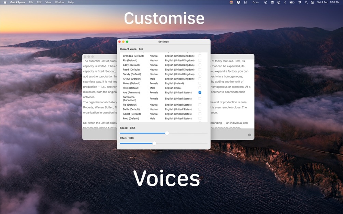The width and height of the screenshot is (343, 214).
Task: Check Flo (Default) English (United States) checkbox
Action: 200,105
